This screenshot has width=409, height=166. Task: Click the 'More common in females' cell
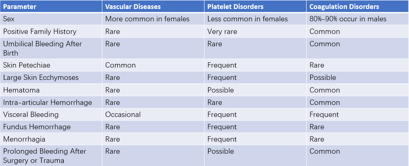153,19
